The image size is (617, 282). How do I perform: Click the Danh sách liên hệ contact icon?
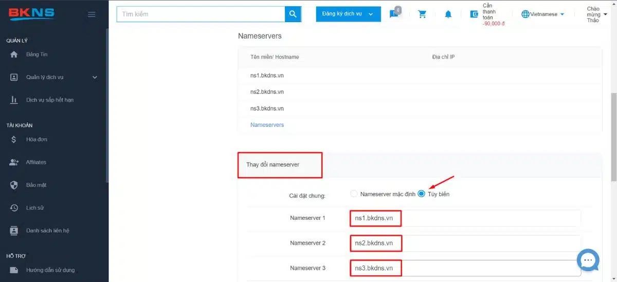point(14,231)
